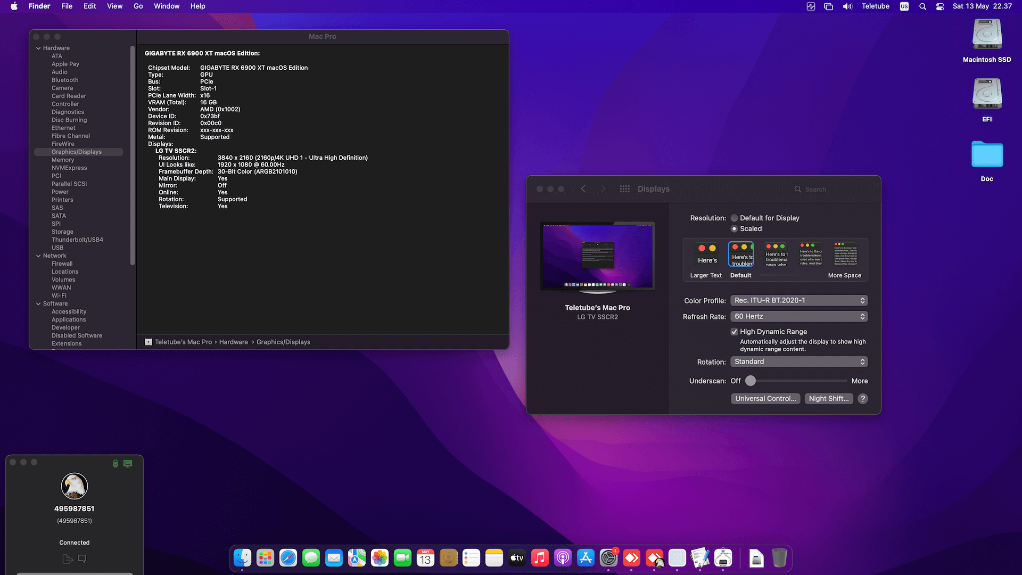Open the Teletube user menu
The height and width of the screenshot is (575, 1022).
coord(876,6)
